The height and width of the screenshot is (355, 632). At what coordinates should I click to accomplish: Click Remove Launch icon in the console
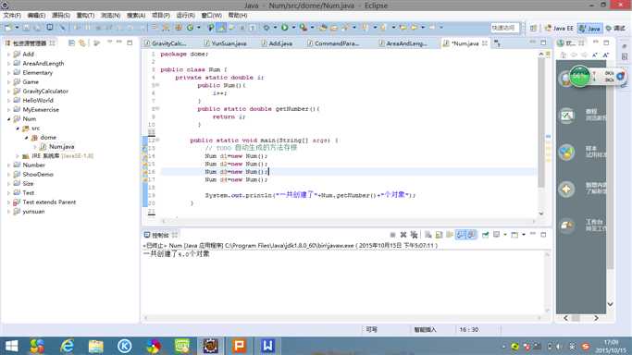[403, 235]
